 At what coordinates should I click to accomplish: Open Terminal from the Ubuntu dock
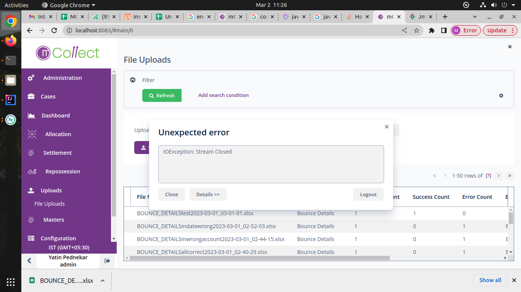(11, 60)
